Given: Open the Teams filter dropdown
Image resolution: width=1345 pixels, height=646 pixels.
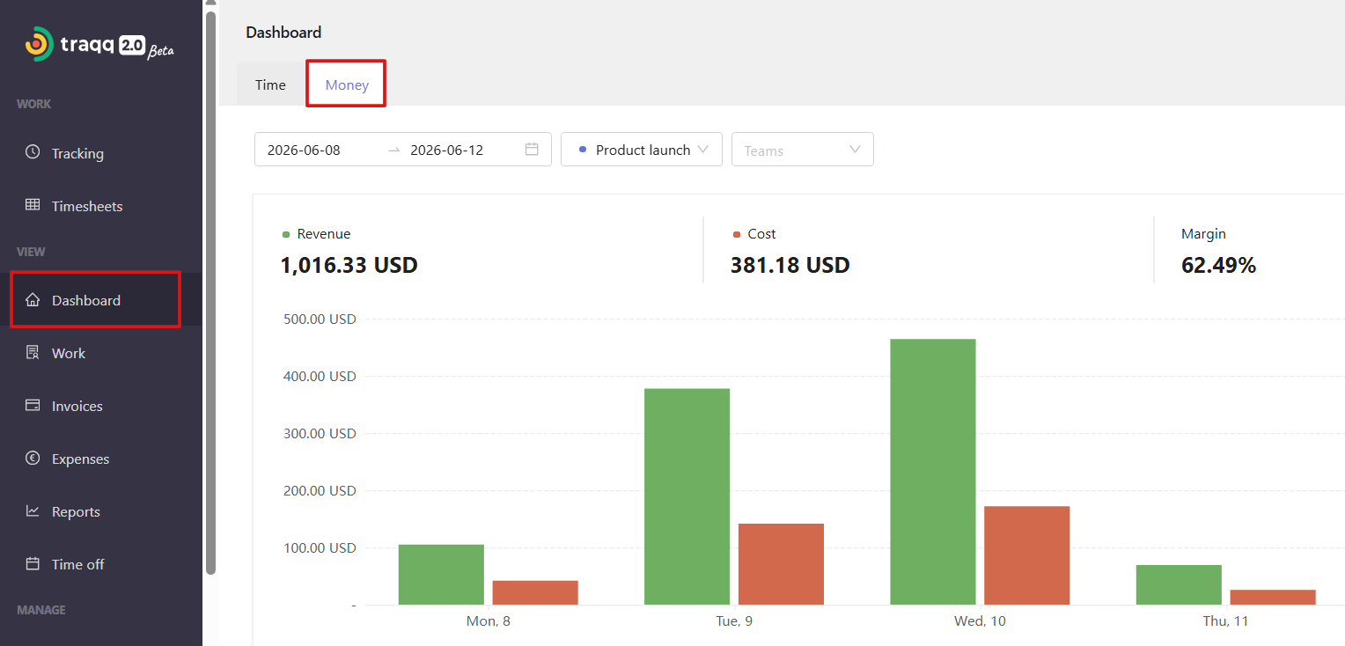Looking at the screenshot, I should (x=803, y=150).
